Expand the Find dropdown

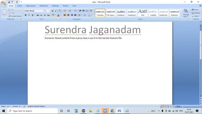199,10
